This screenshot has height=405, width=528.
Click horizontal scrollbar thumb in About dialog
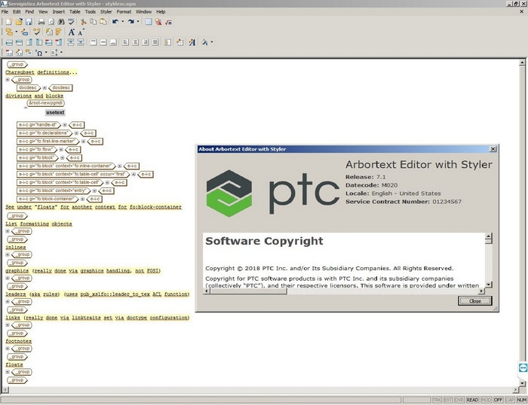pyautogui.click(x=248, y=291)
